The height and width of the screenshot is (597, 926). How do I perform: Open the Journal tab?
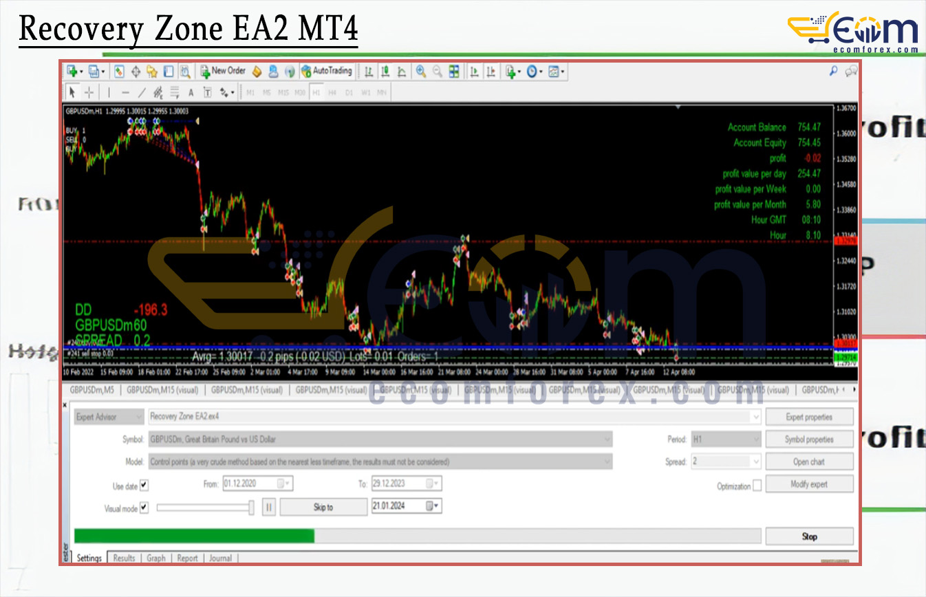pyautogui.click(x=220, y=558)
